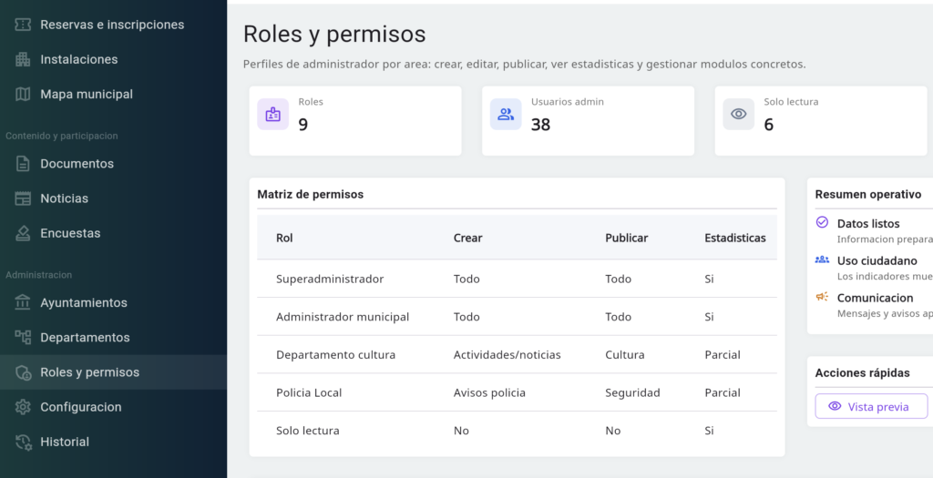Screen dimensions: 933x478
Task: Click the Reservas e inscripciones ticket icon
Action: coord(23,25)
